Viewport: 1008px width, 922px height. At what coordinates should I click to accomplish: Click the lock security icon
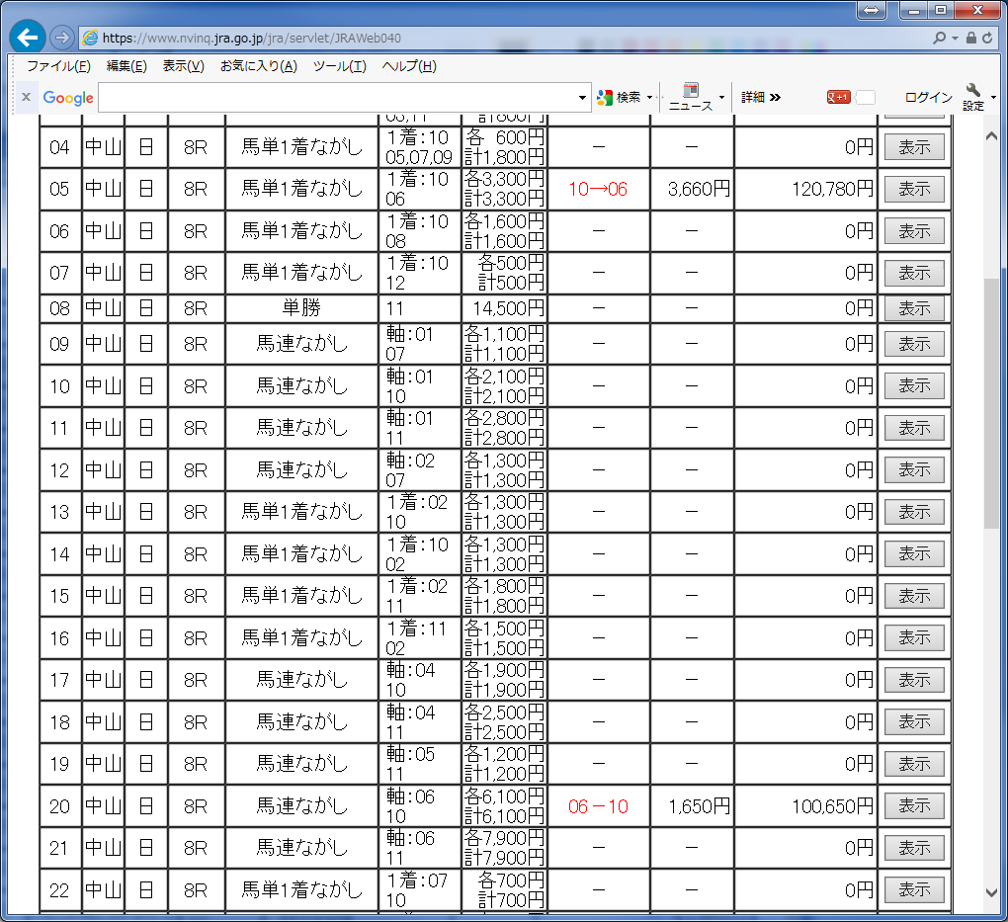pos(971,38)
